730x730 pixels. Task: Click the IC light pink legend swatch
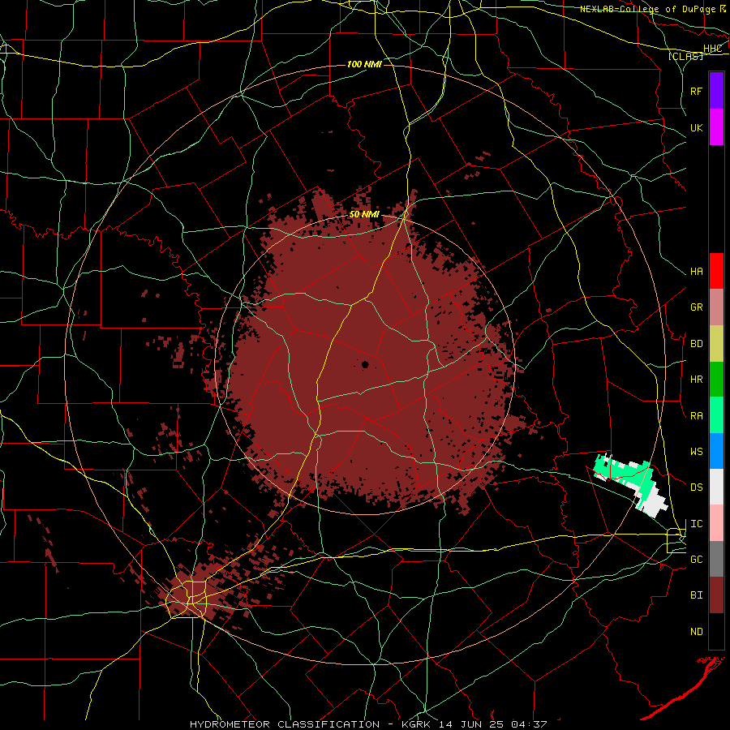[x=716, y=523]
